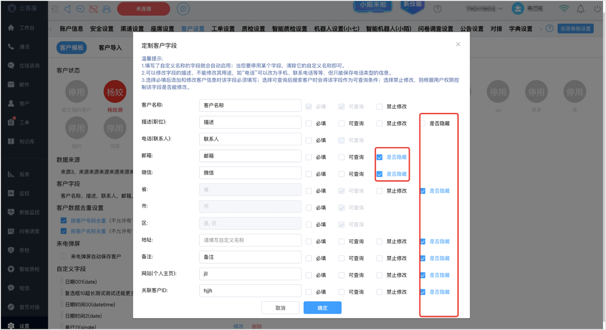Click the 取消 button in the dialog
The height and width of the screenshot is (330, 606).
click(x=281, y=308)
